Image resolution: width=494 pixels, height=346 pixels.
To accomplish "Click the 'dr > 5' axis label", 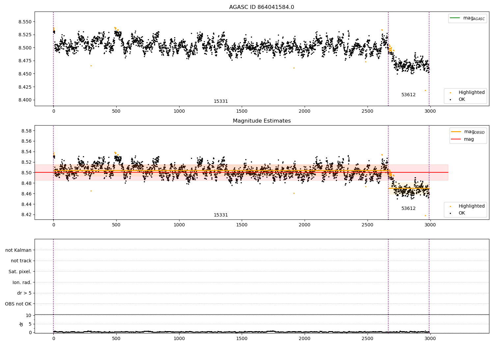I will pos(24,293).
